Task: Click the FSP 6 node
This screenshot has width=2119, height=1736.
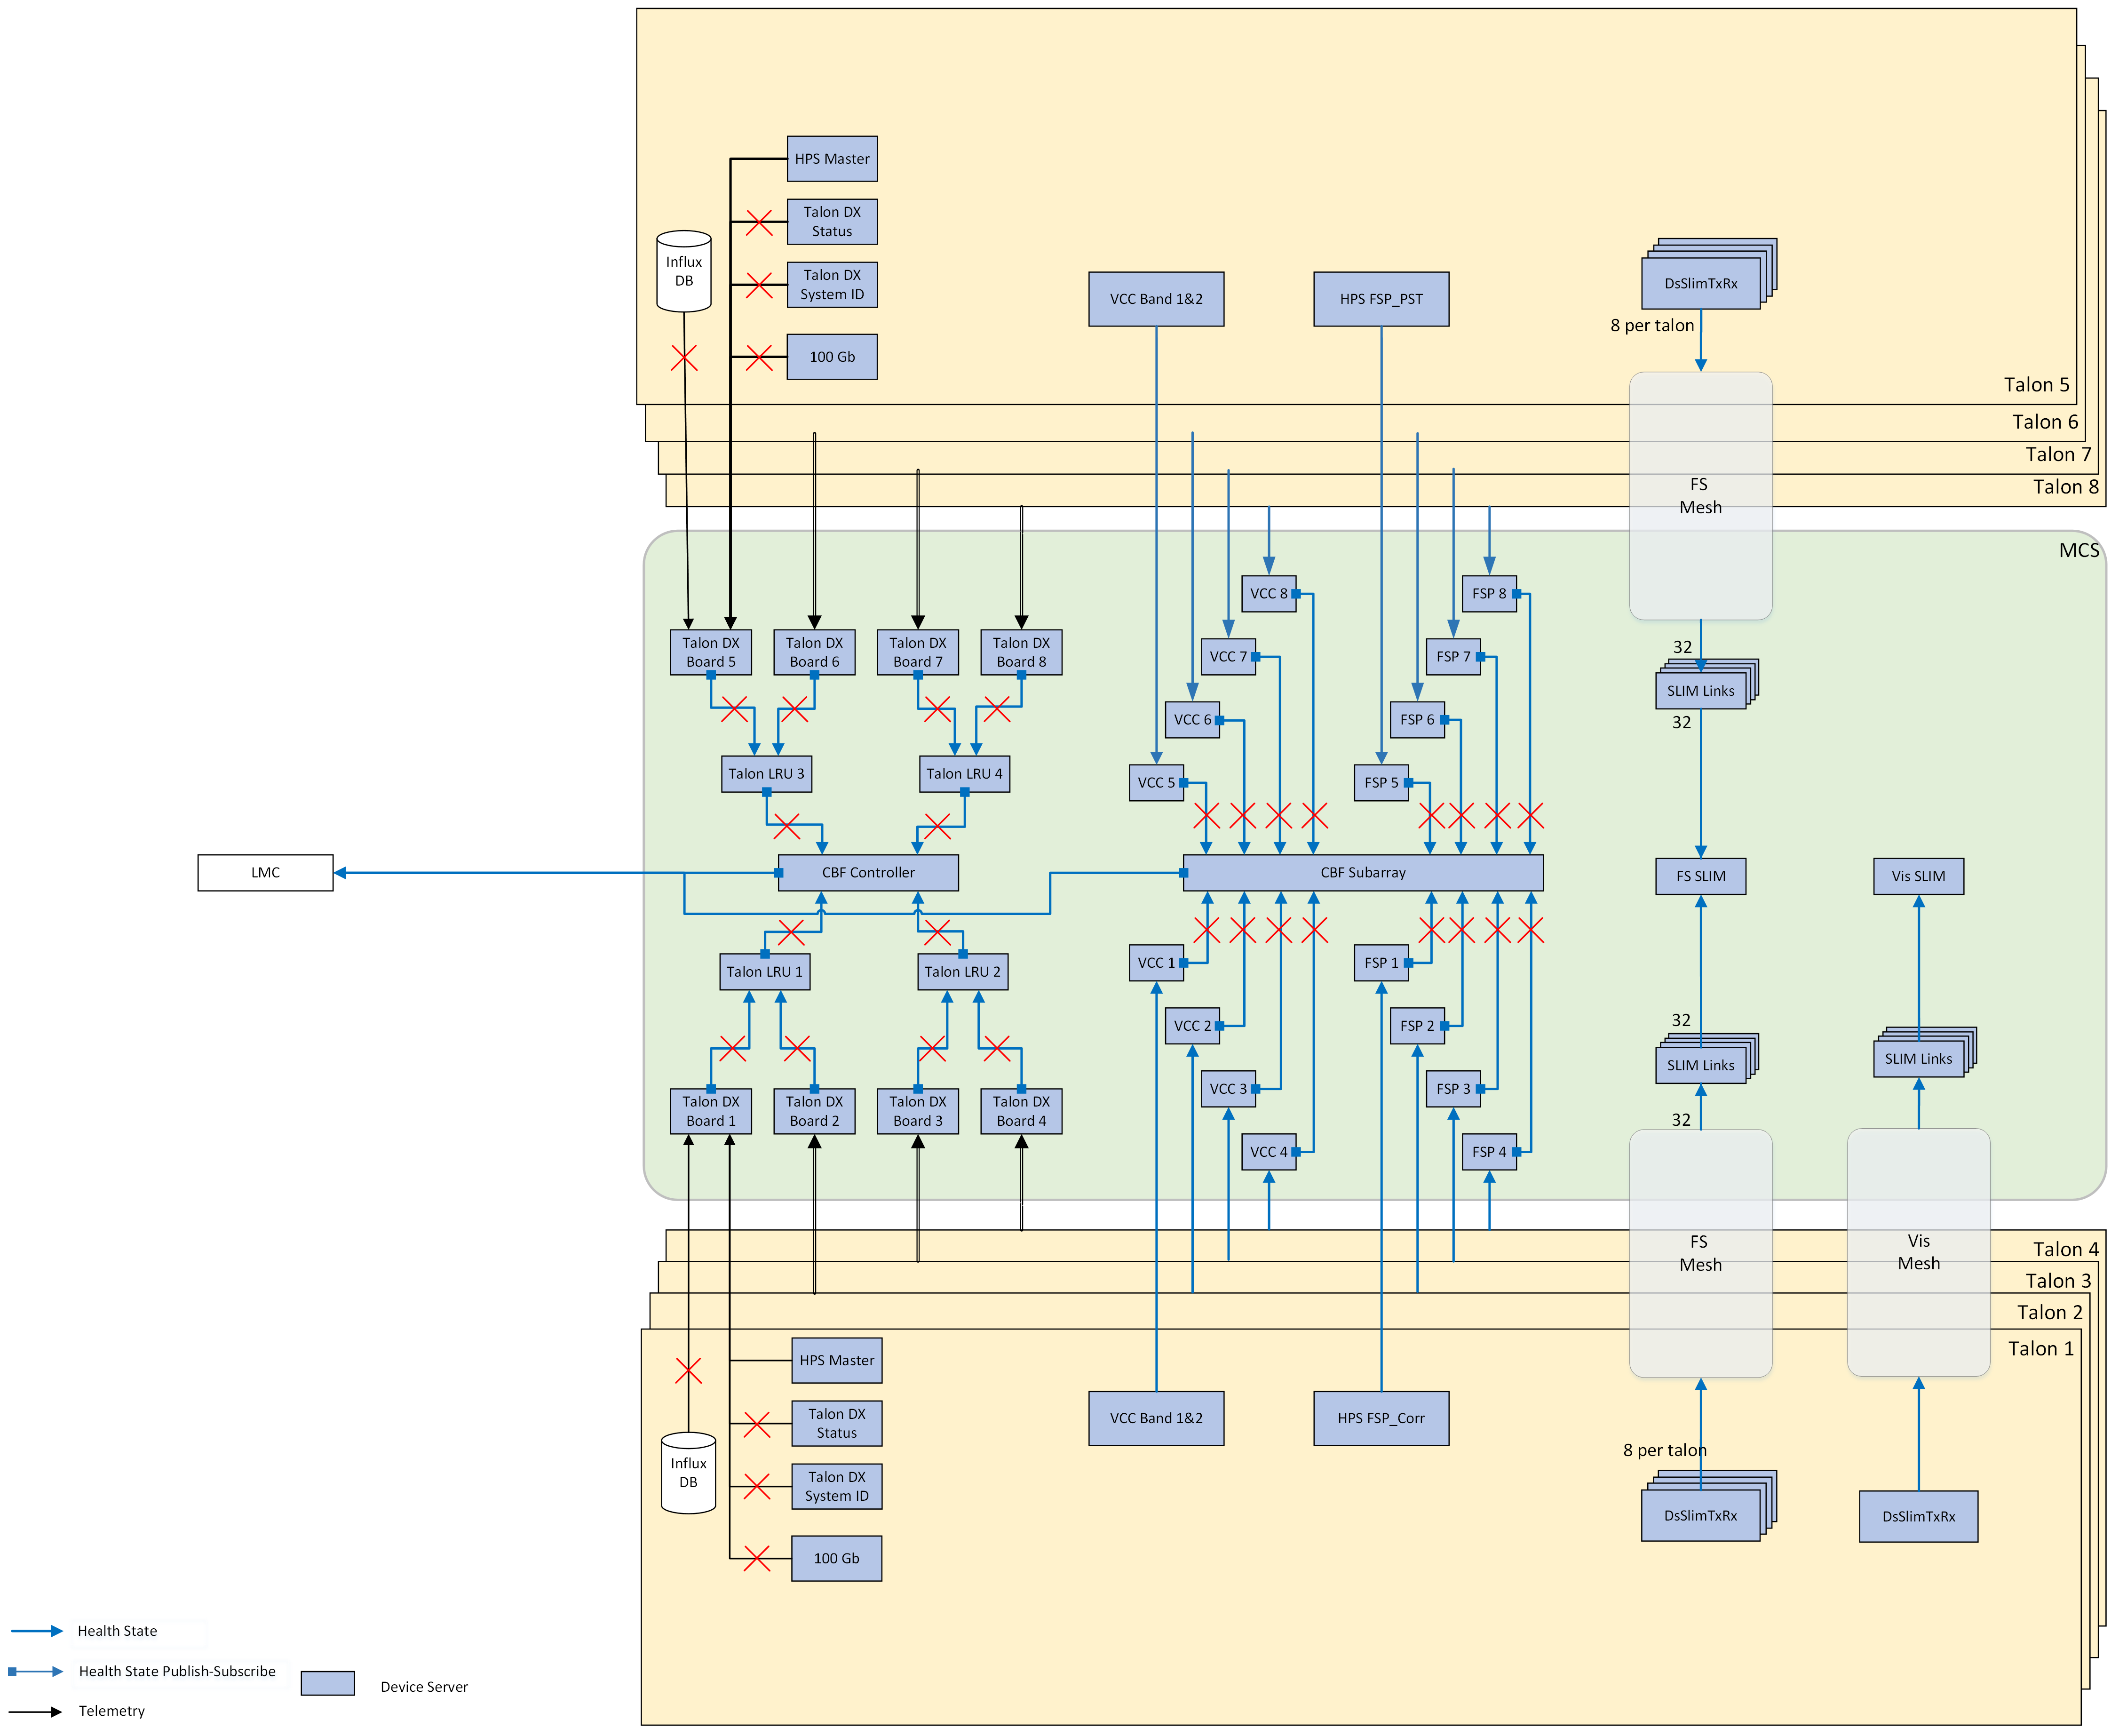Action: [x=1417, y=720]
